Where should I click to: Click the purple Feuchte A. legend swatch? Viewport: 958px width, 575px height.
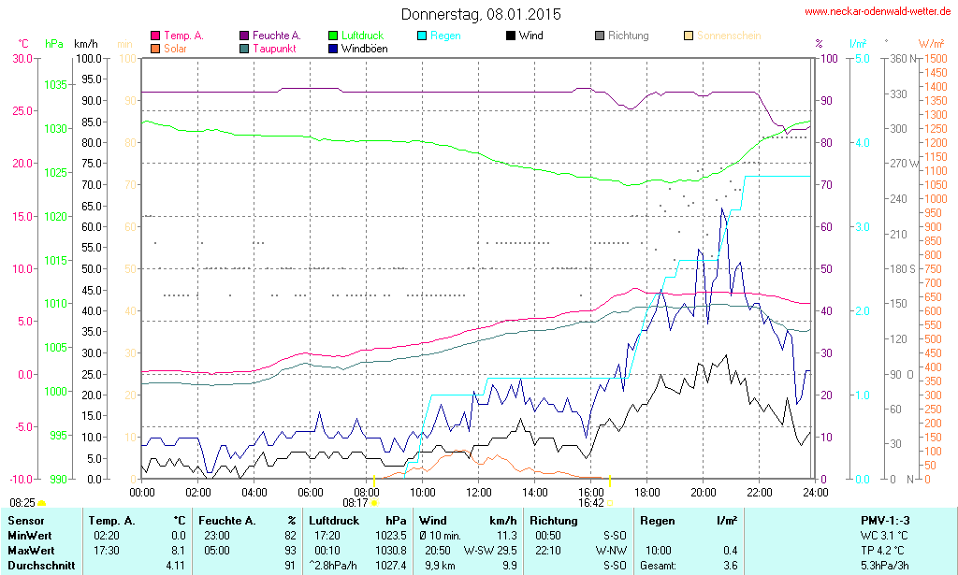click(244, 36)
